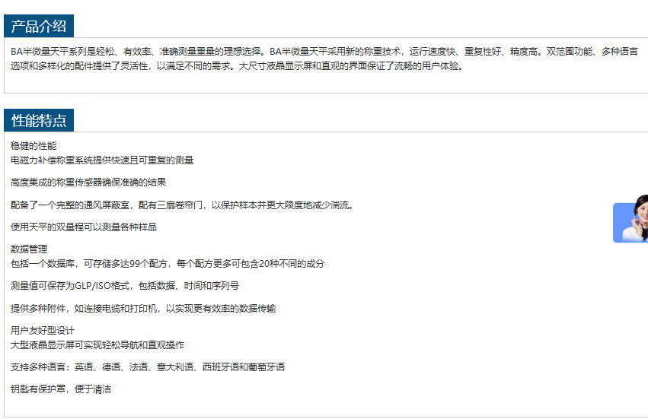The height and width of the screenshot is (419, 648).
Task: Click the 电磁力补偿称重系统 feature line
Action: click(x=102, y=160)
